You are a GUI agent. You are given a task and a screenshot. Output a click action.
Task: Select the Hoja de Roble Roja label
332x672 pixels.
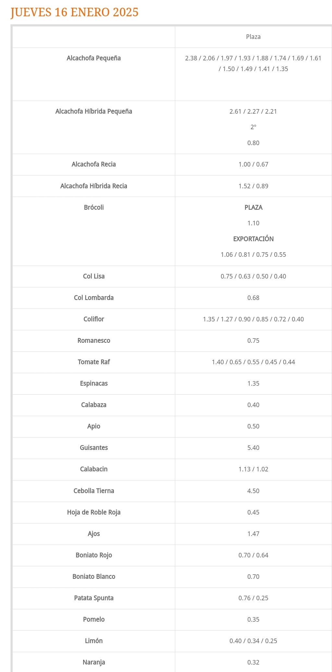pyautogui.click(x=94, y=512)
